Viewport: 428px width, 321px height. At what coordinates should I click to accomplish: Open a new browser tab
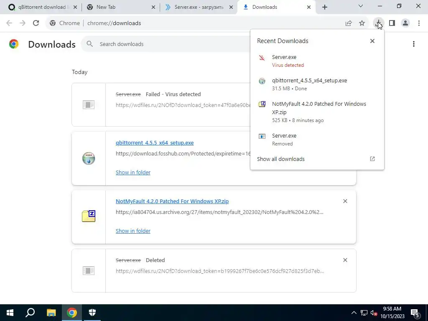point(324,7)
